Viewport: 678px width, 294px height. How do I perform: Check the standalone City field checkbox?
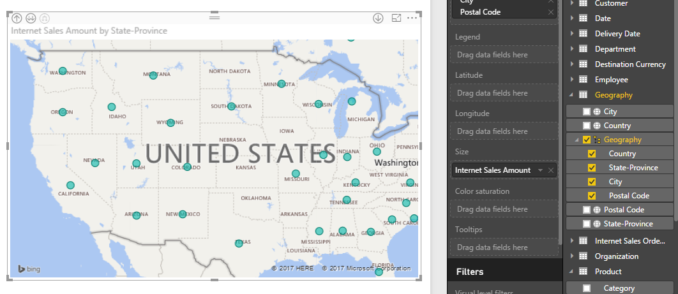[586, 112]
